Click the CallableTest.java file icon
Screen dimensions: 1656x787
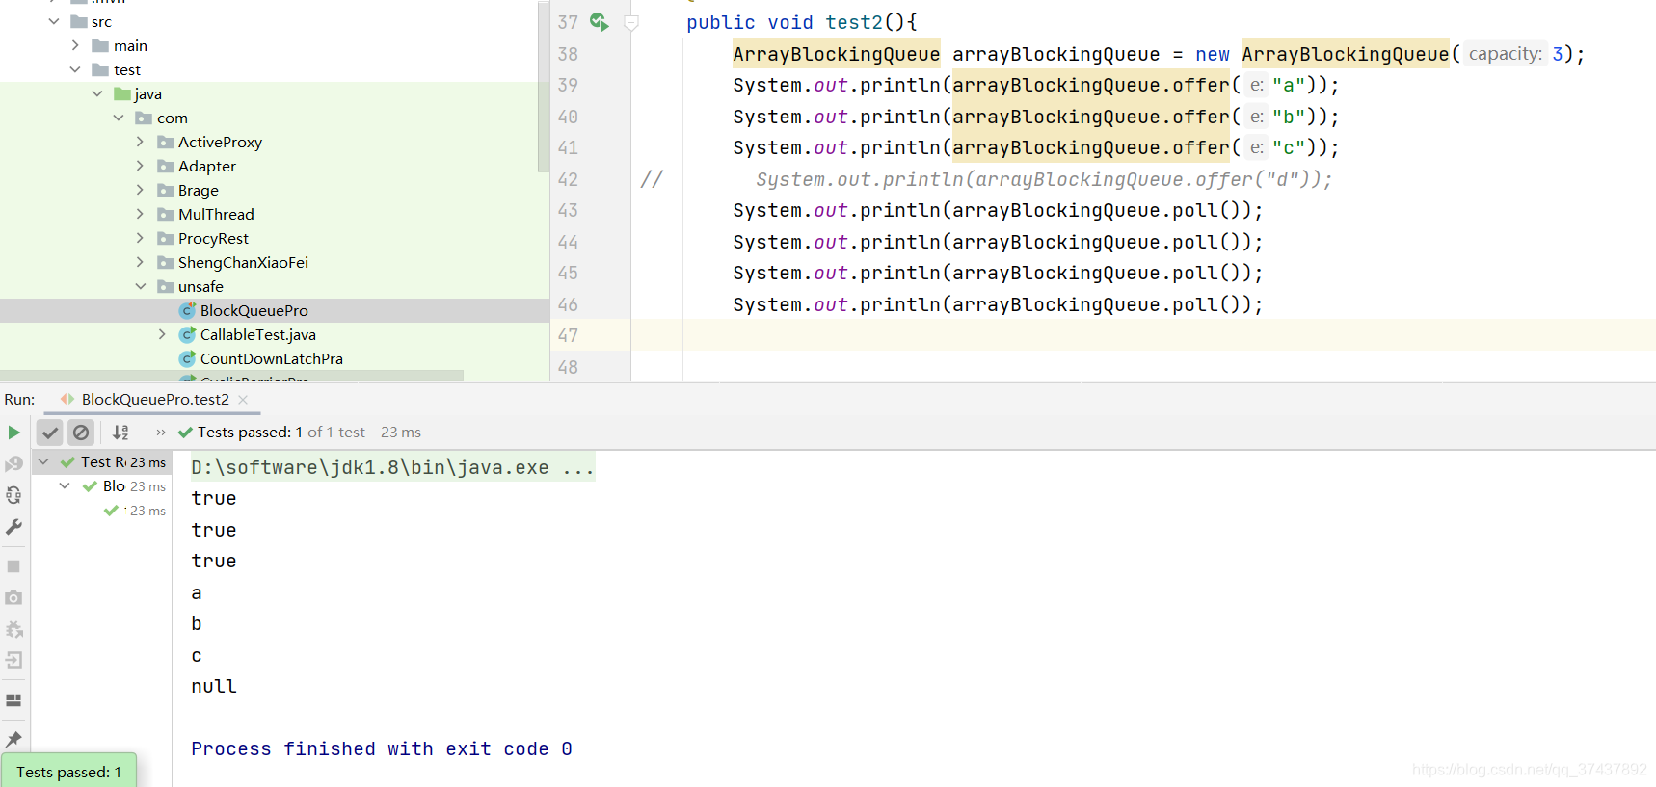[188, 334]
